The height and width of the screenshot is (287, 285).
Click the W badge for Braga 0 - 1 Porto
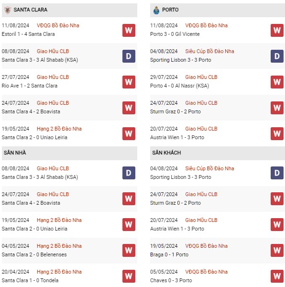pos(277,250)
